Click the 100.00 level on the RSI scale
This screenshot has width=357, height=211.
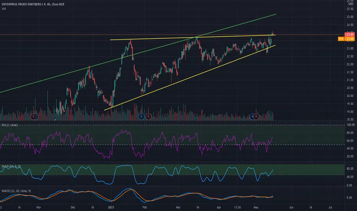(x=350, y=125)
